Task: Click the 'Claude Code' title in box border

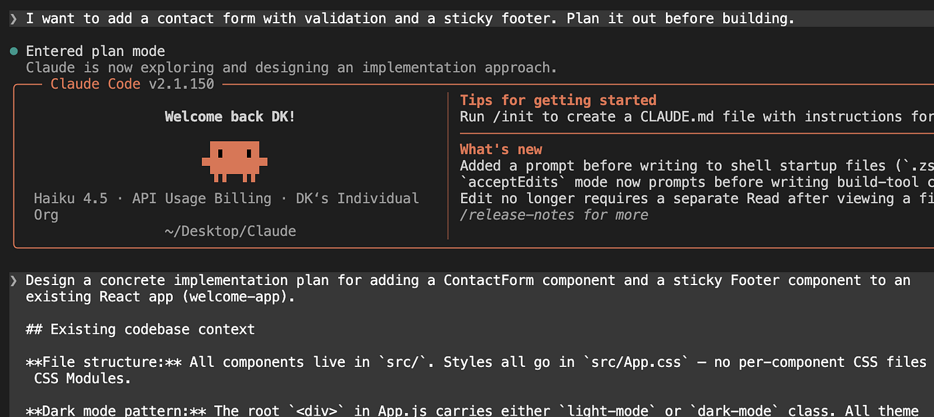Action: pyautogui.click(x=95, y=84)
